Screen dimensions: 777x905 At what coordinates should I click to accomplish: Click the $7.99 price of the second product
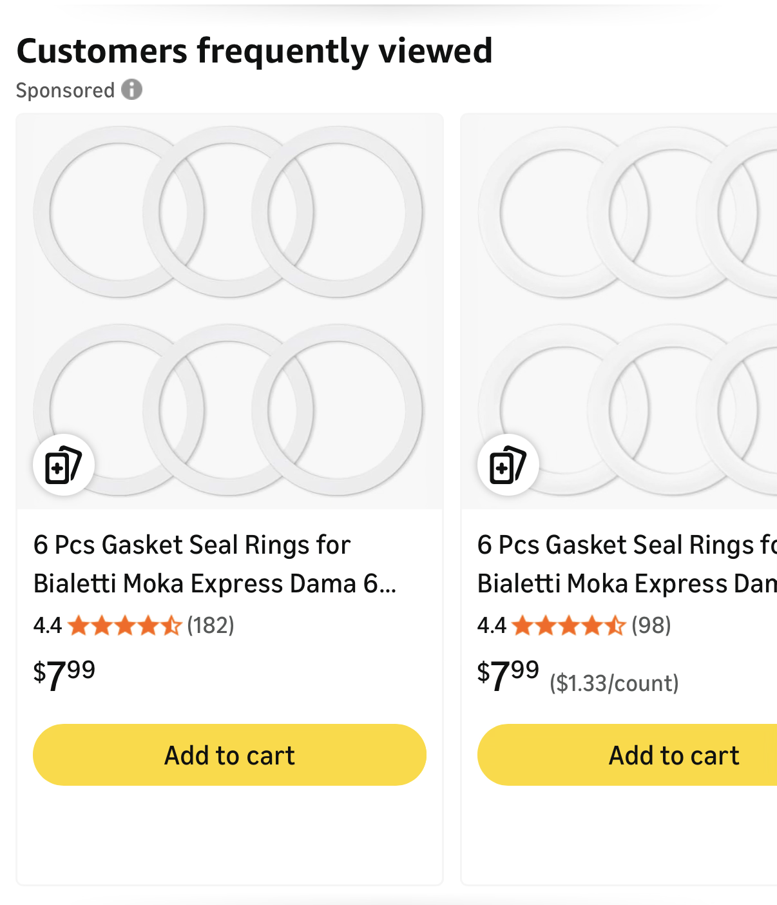pos(508,674)
